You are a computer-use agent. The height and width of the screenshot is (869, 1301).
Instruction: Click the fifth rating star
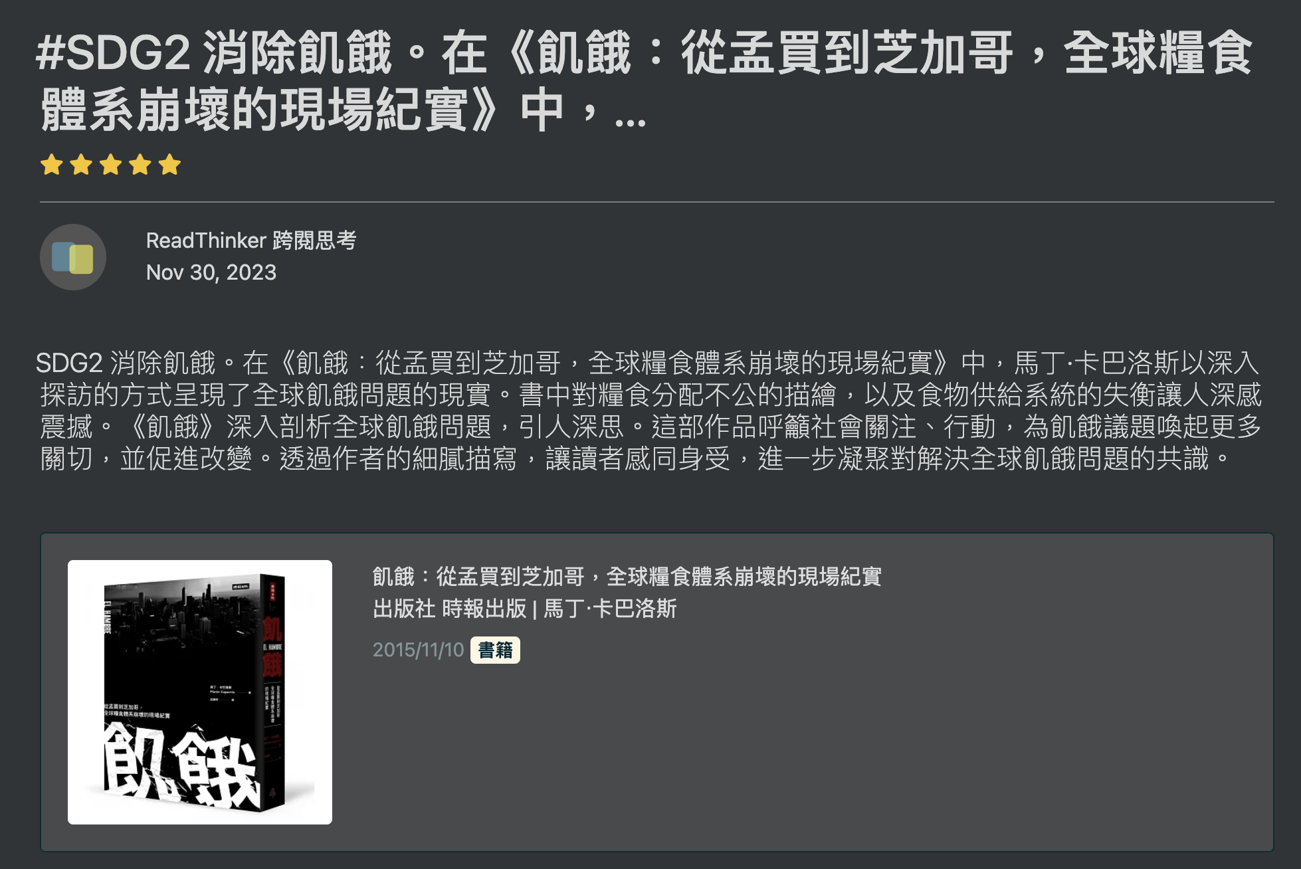coord(169,164)
